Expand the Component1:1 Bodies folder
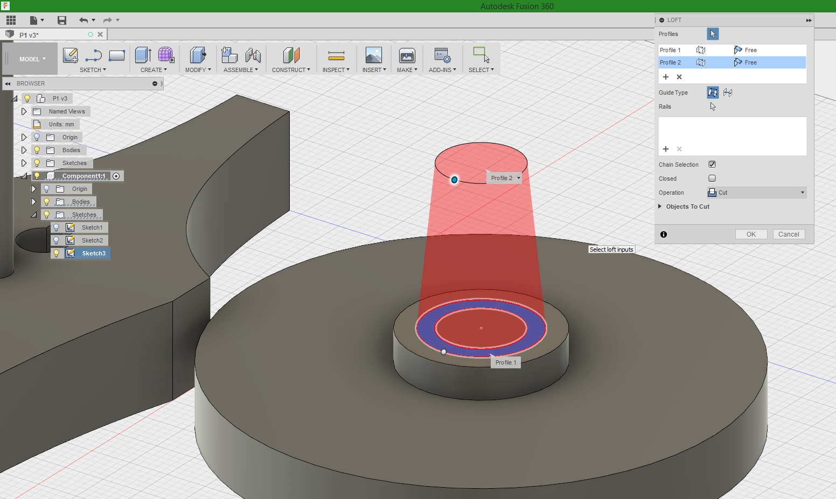Screen dimensions: 836x499 33,202
